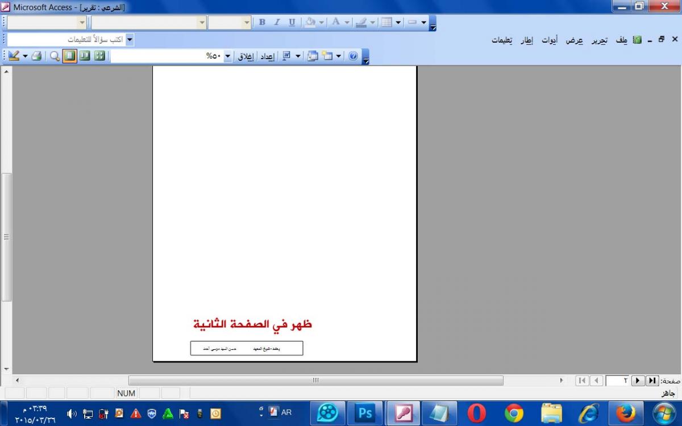
Task: Open Photoshop from the taskbar
Action: (x=365, y=413)
